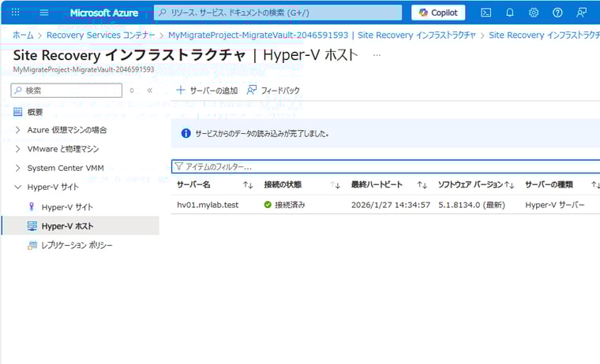
Task: Click the global resource search box
Action: (x=278, y=13)
